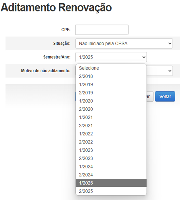Viewport: 180px width, 200px height.
Task: Click the CPF input field
Action: tap(102, 30)
